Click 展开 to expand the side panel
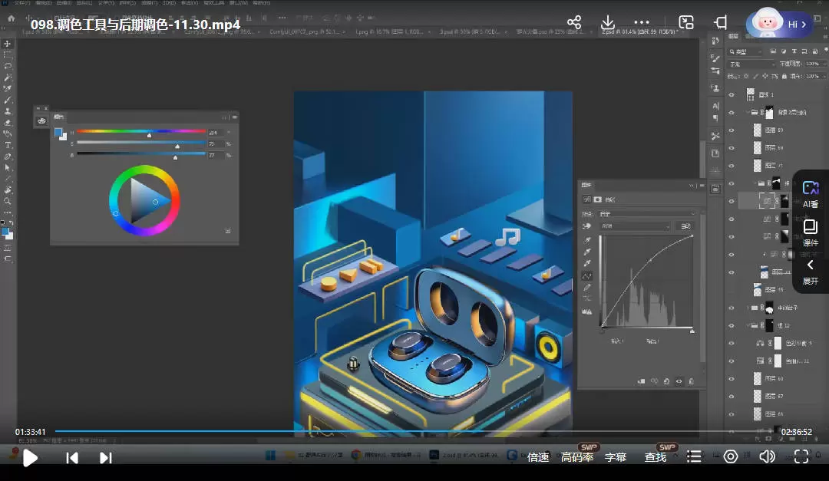Screen dimensions: 829x481 point(811,272)
